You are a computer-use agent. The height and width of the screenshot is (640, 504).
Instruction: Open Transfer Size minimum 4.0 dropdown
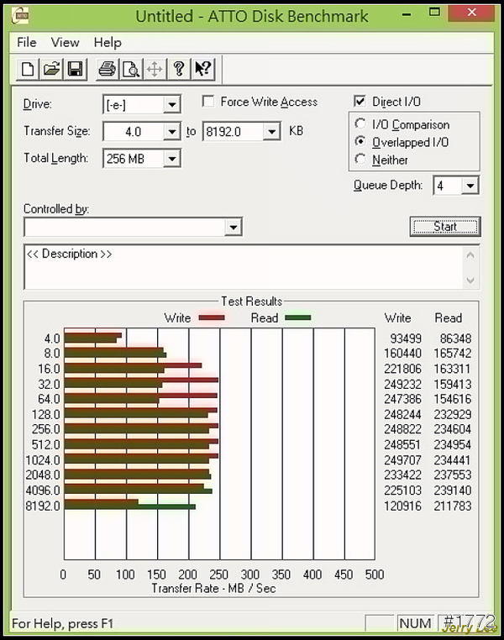pyautogui.click(x=172, y=132)
